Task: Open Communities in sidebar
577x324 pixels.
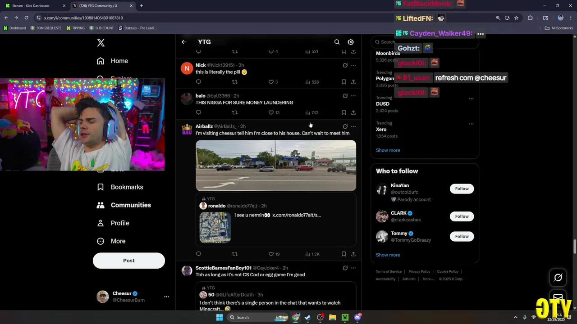Action: (124, 205)
